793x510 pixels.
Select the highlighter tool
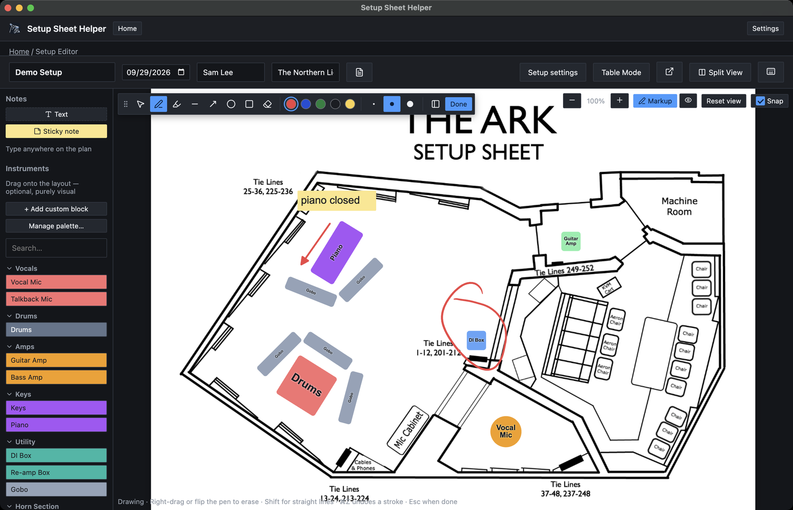point(177,104)
